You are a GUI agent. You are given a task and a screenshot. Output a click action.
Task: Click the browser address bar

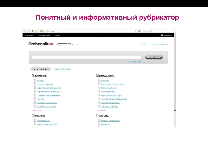(x=88, y=31)
